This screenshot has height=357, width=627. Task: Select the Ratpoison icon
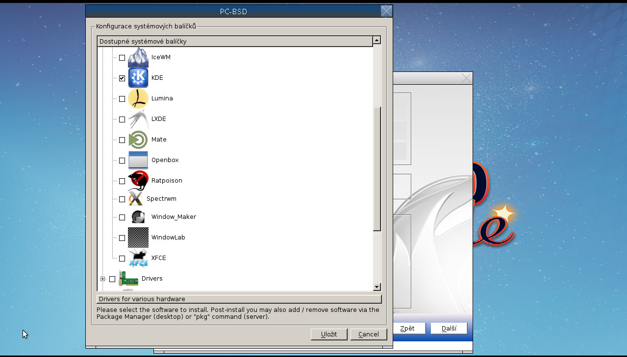tap(138, 180)
